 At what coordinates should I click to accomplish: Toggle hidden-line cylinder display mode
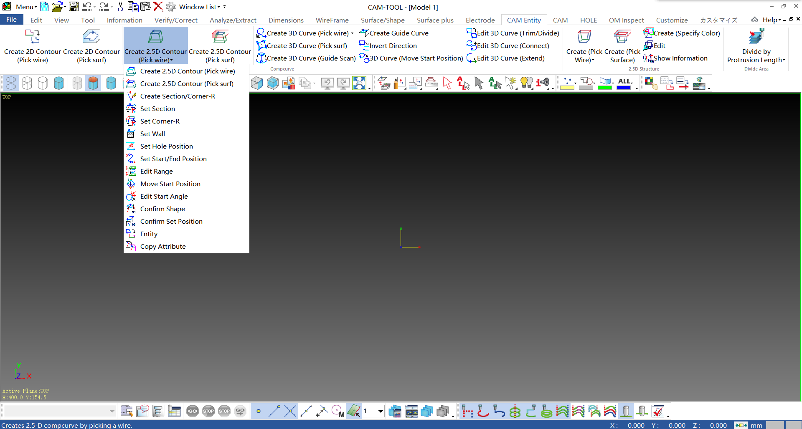pos(27,83)
